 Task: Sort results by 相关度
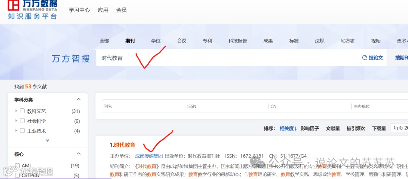pyautogui.click(x=288, y=129)
